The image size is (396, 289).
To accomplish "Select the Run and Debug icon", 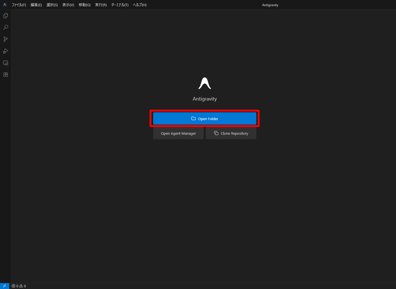I will (5, 51).
